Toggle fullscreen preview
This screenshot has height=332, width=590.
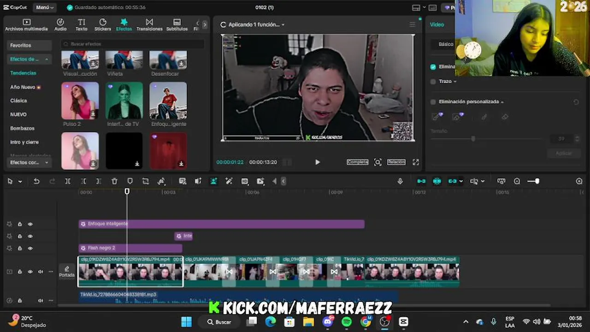[416, 162]
